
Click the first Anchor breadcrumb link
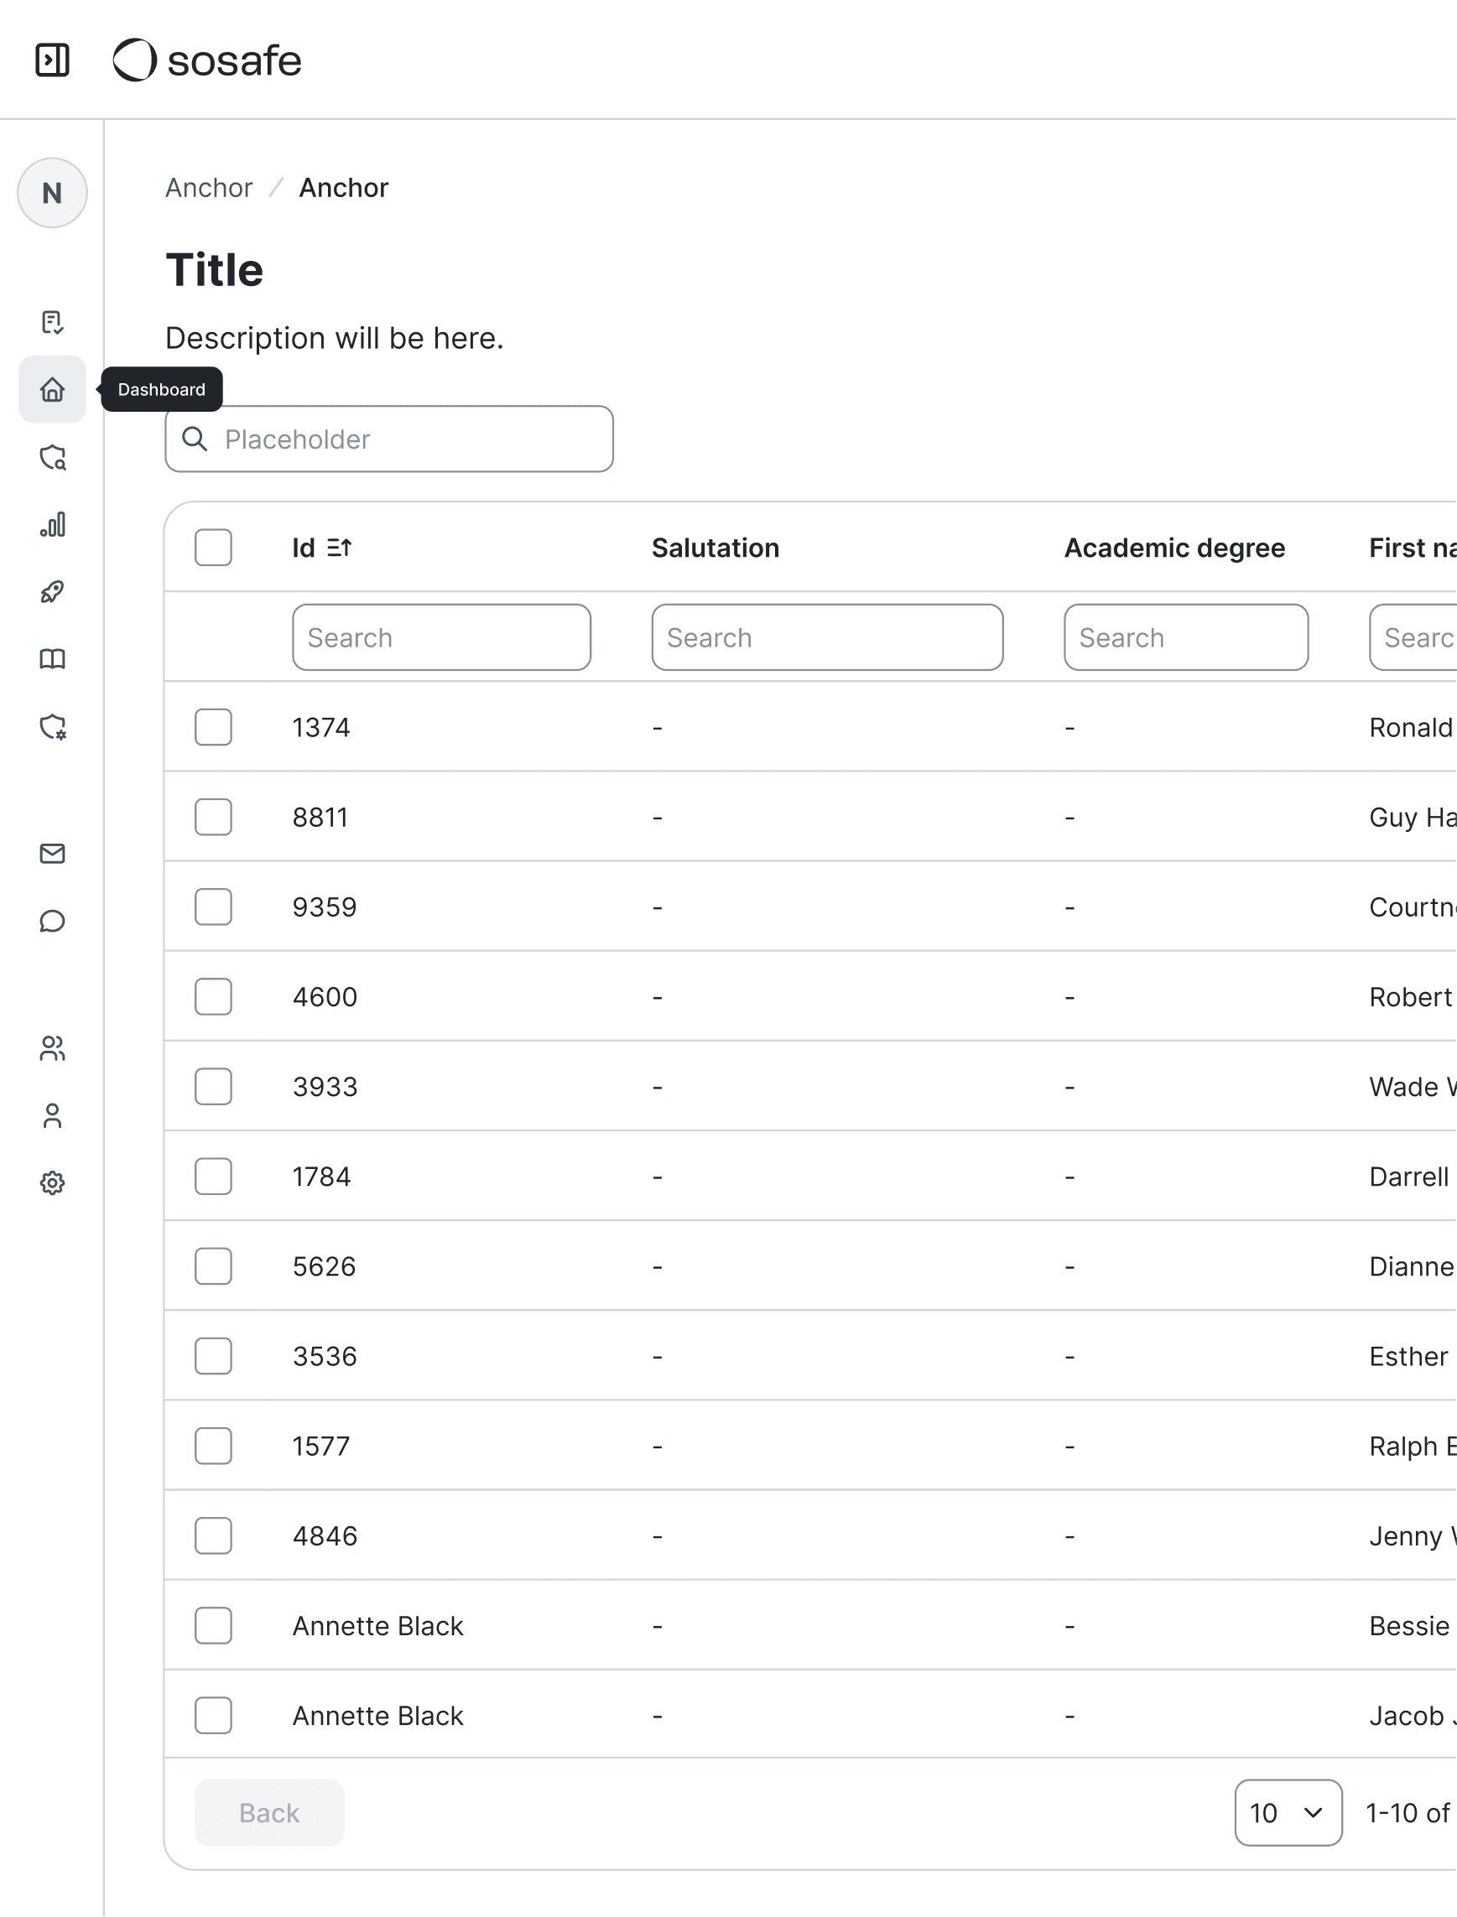(209, 187)
